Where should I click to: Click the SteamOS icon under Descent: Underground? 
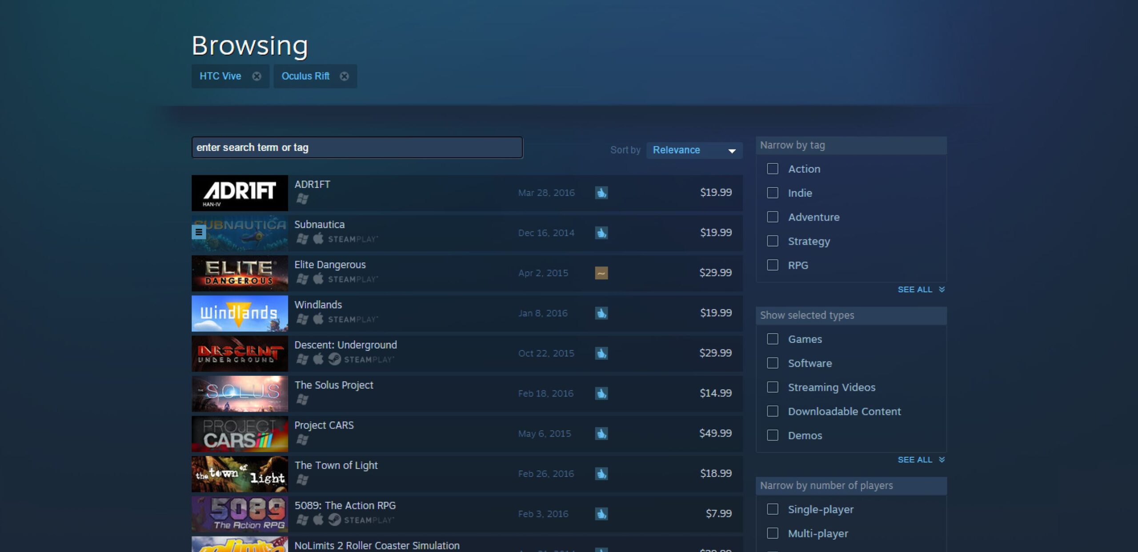point(334,359)
